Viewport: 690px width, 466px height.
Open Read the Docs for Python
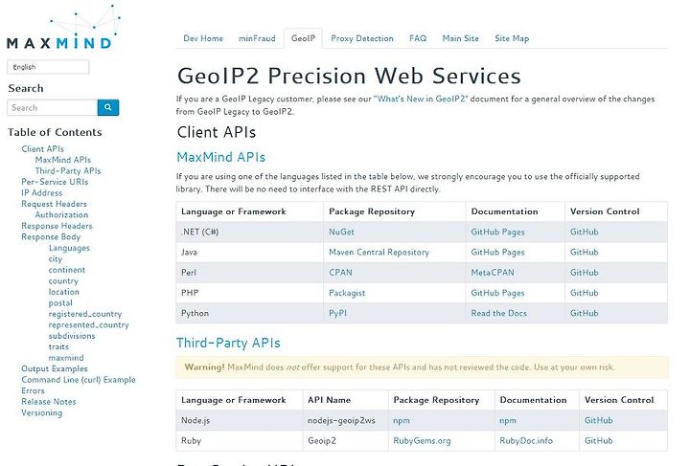tap(498, 313)
